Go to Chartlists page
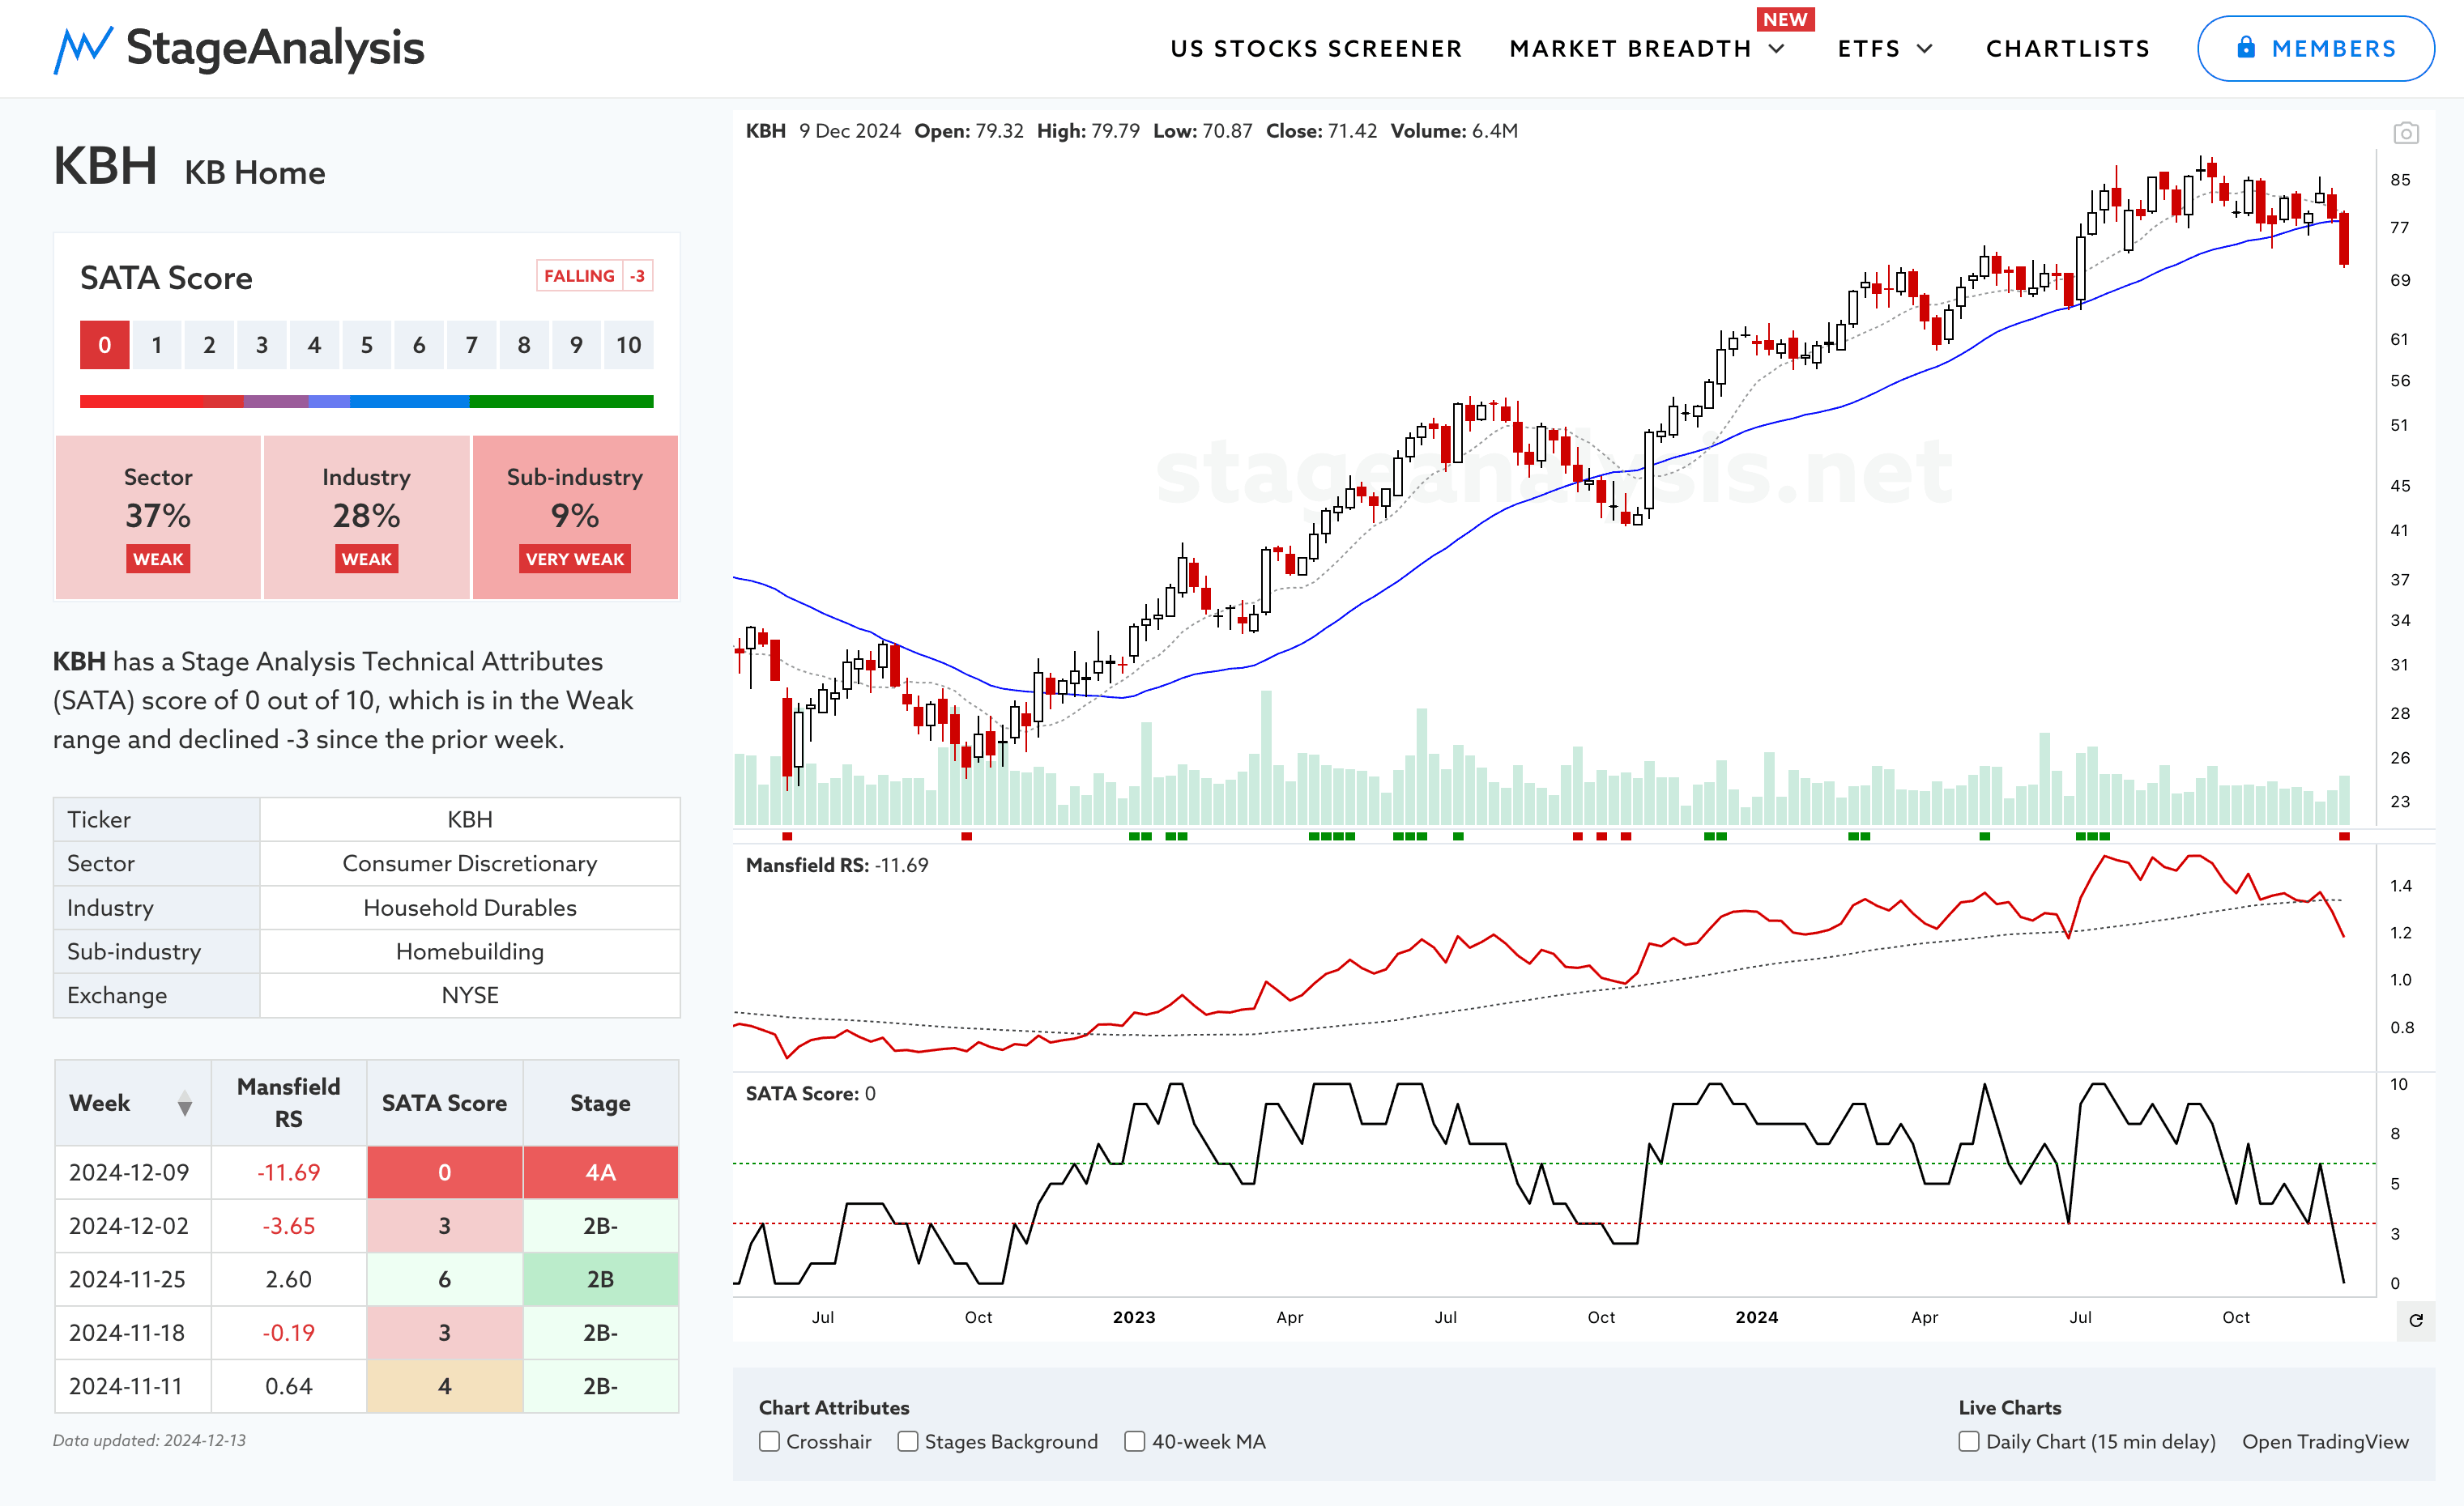The image size is (2464, 1506). pos(2067,49)
